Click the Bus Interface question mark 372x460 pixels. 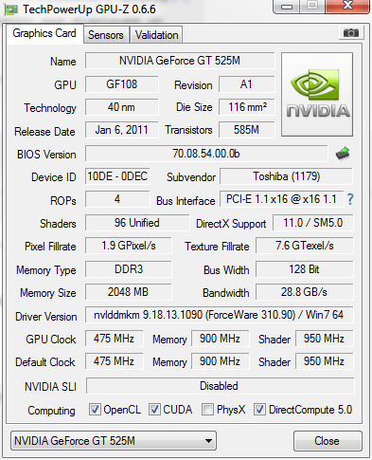point(350,199)
